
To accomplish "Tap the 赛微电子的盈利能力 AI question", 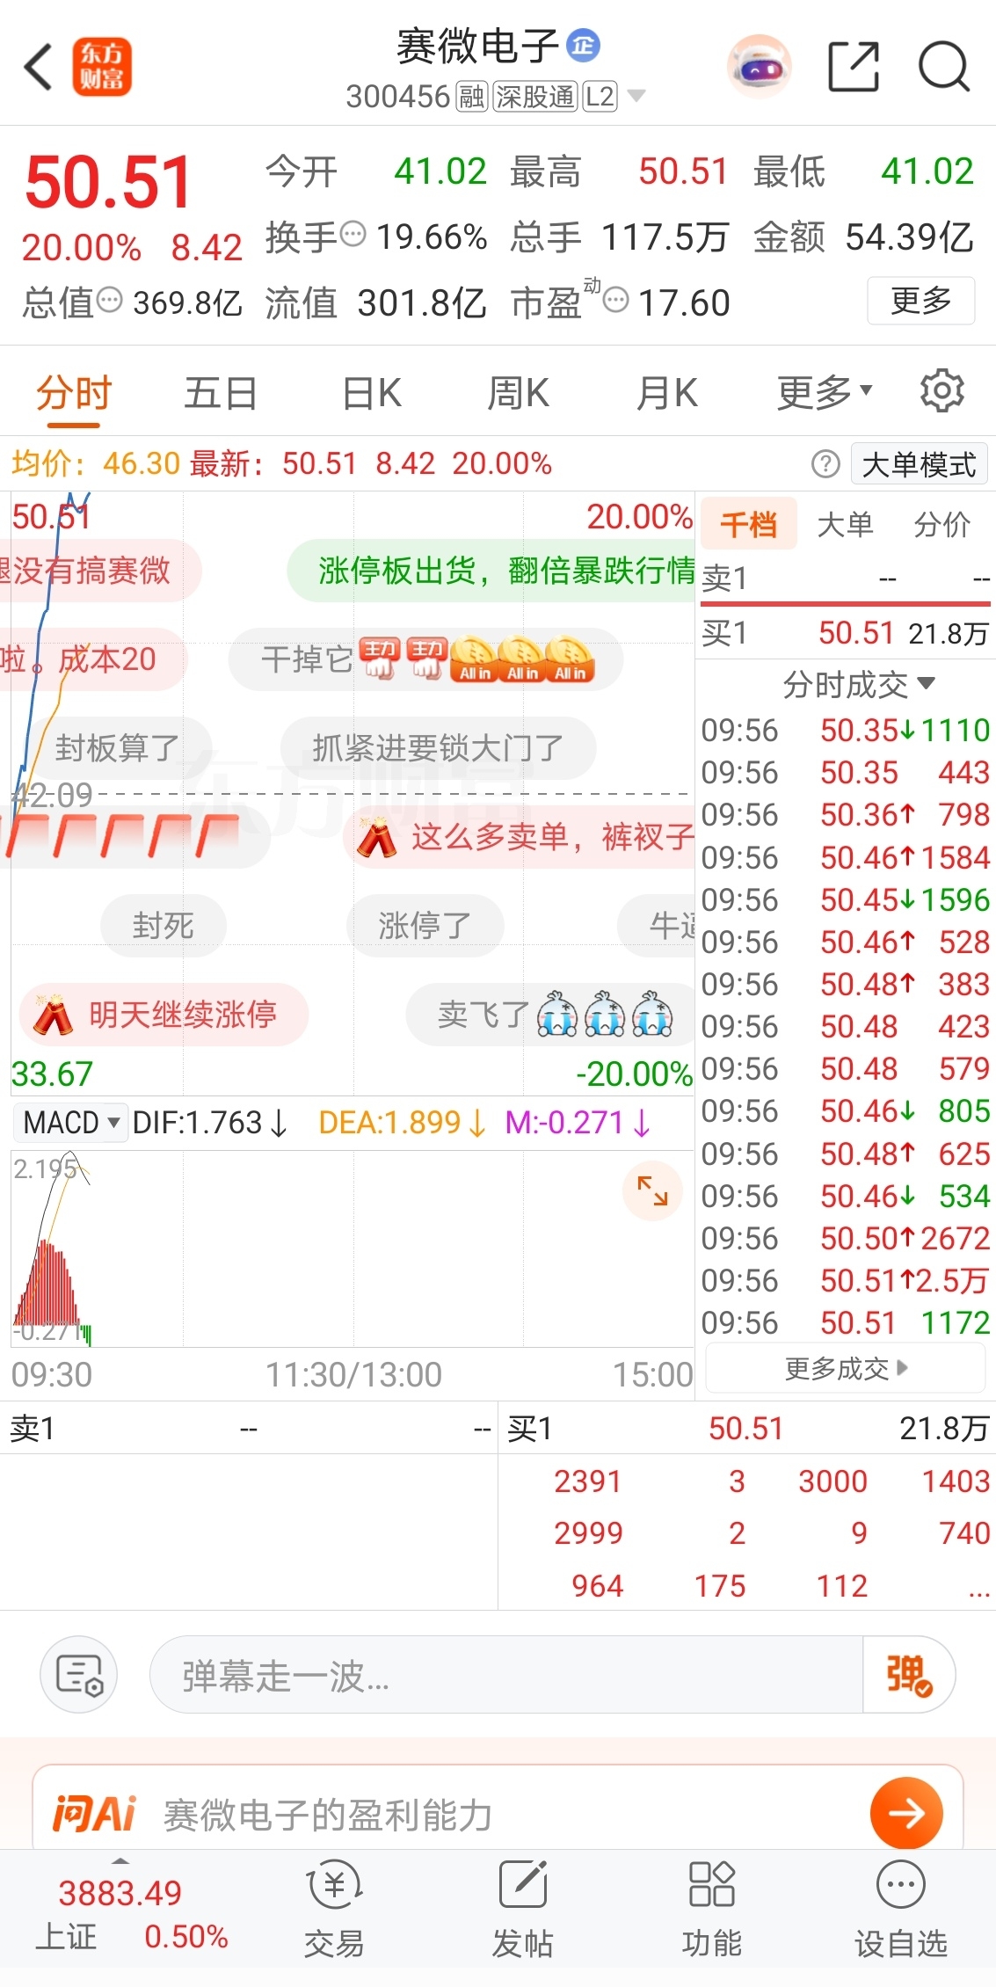I will [x=328, y=1815].
